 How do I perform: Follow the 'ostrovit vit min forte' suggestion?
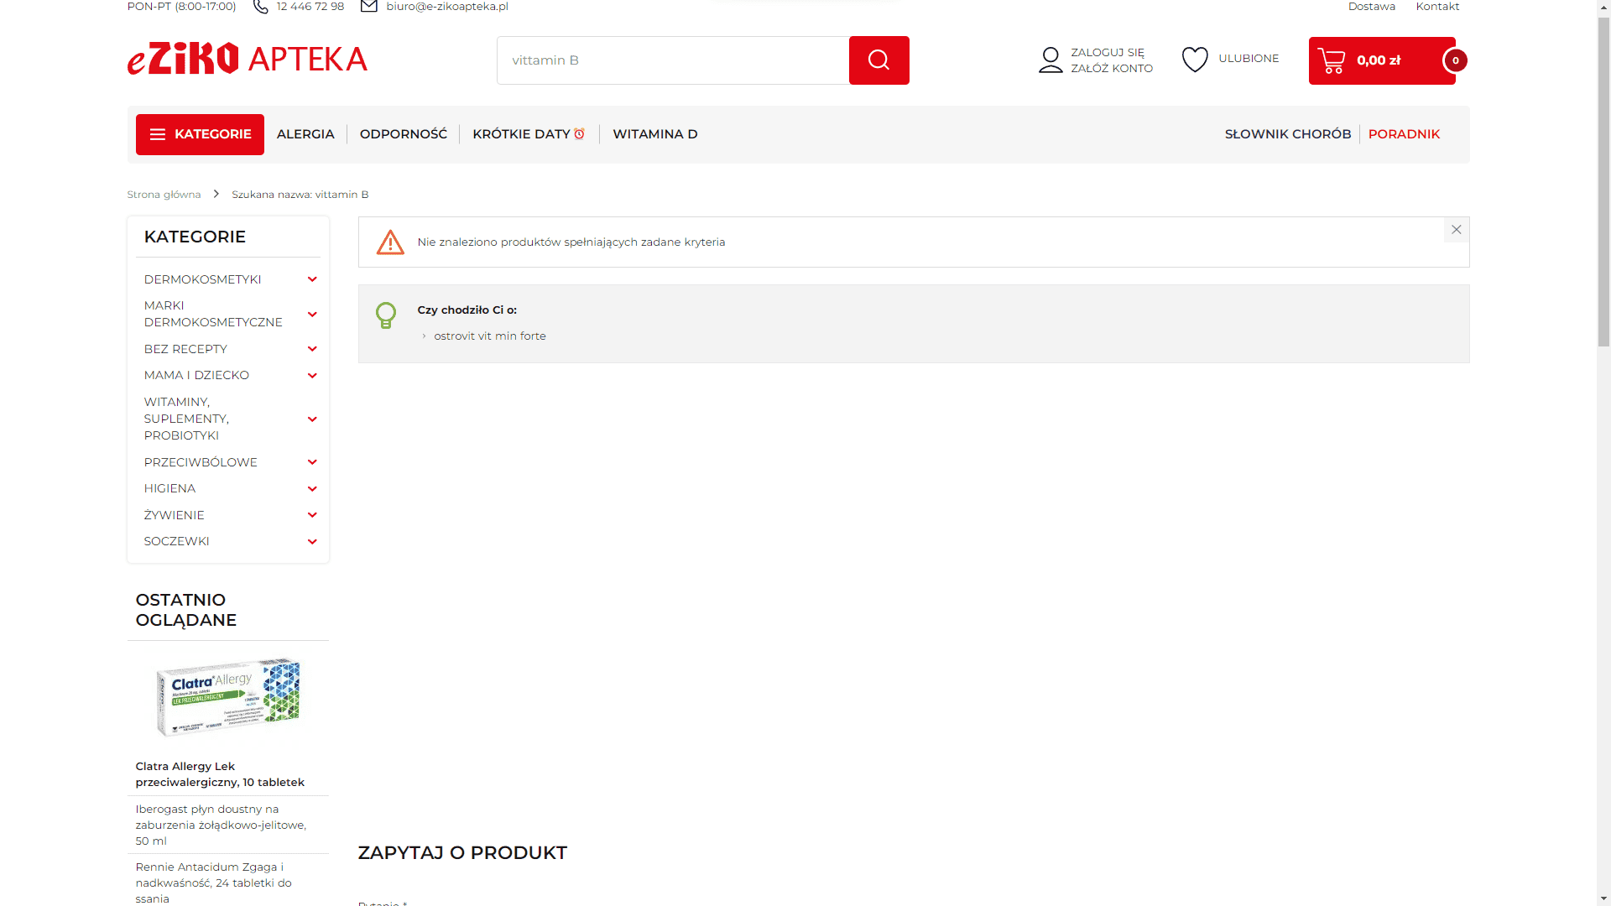[489, 336]
